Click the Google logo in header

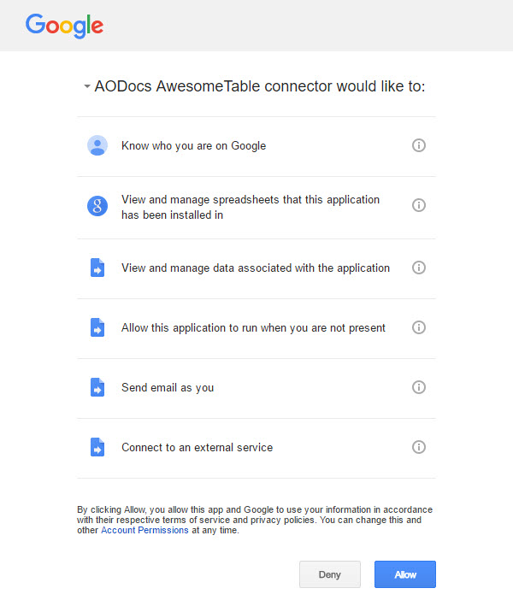pyautogui.click(x=65, y=26)
